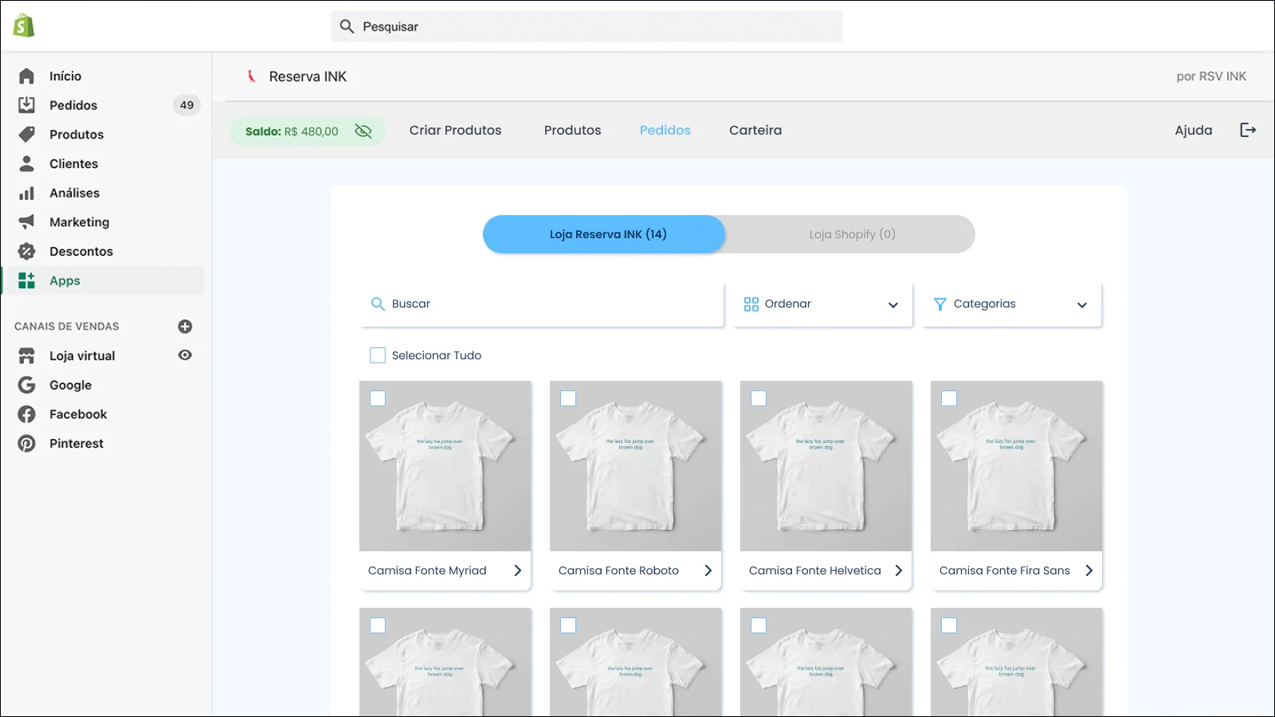
Task: Click the 'Camisa Fonte Fira Sans' product name
Action: pos(1004,570)
